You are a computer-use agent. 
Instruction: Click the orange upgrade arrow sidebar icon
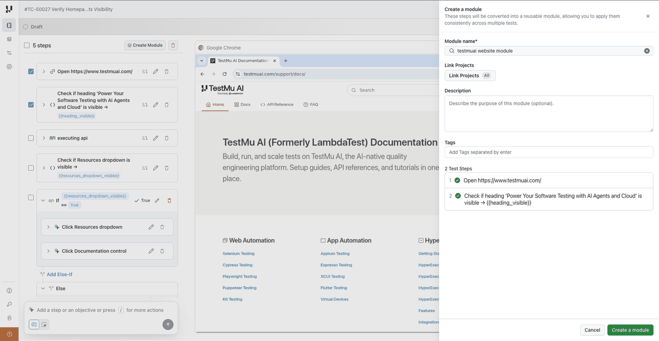pos(9,334)
